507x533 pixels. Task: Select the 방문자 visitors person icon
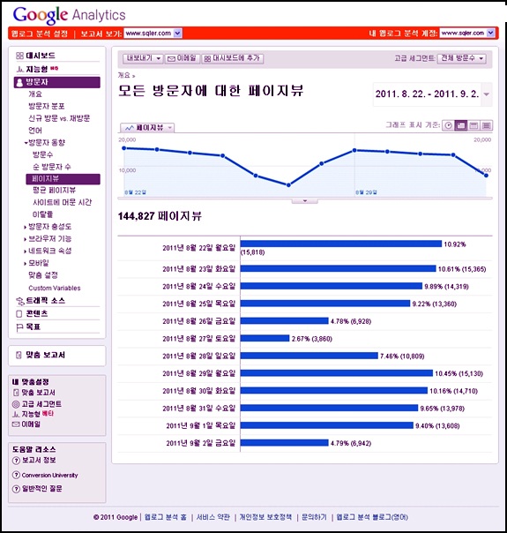19,82
